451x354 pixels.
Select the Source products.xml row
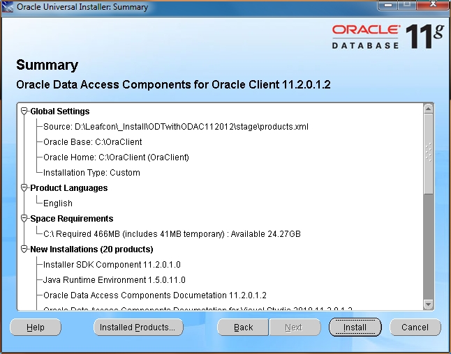176,127
